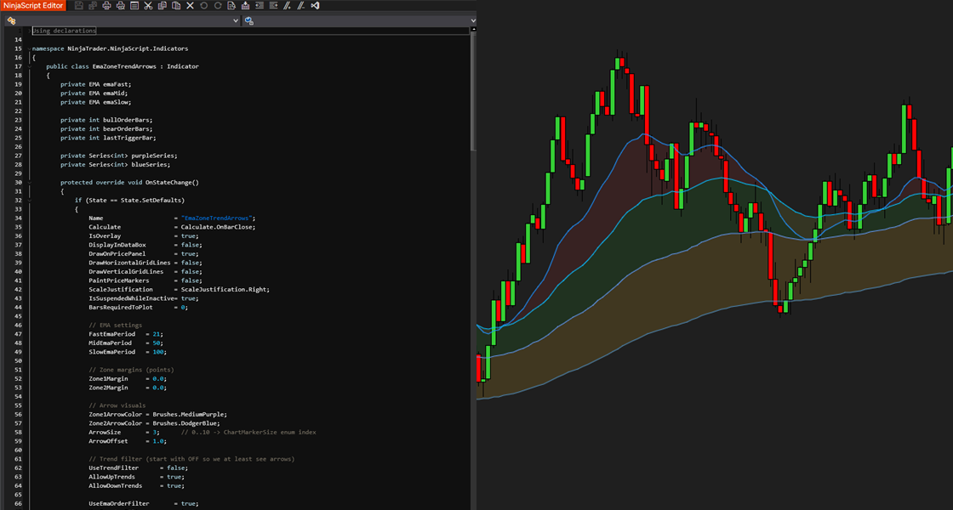The height and width of the screenshot is (510, 953).
Task: Open the code in Visual Studio
Action: point(315,5)
